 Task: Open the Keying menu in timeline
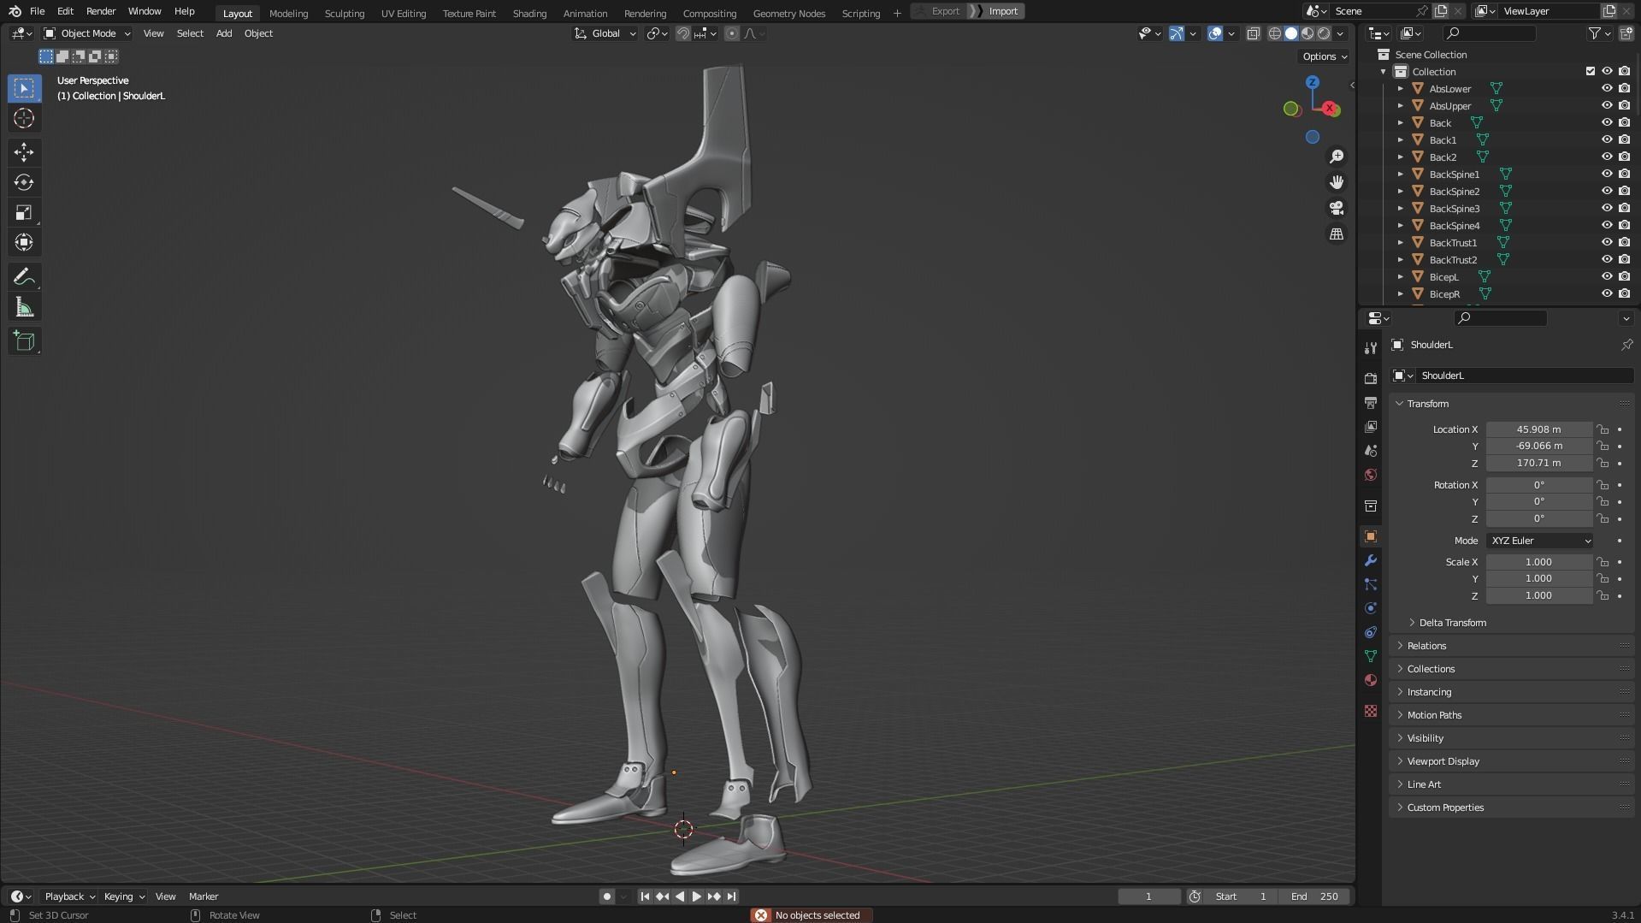[x=124, y=896]
